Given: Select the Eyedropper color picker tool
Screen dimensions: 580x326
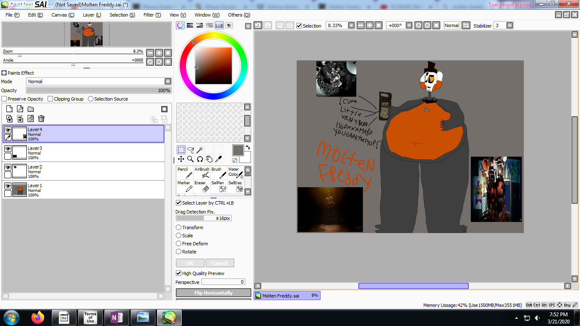Looking at the screenshot, I should (x=218, y=159).
